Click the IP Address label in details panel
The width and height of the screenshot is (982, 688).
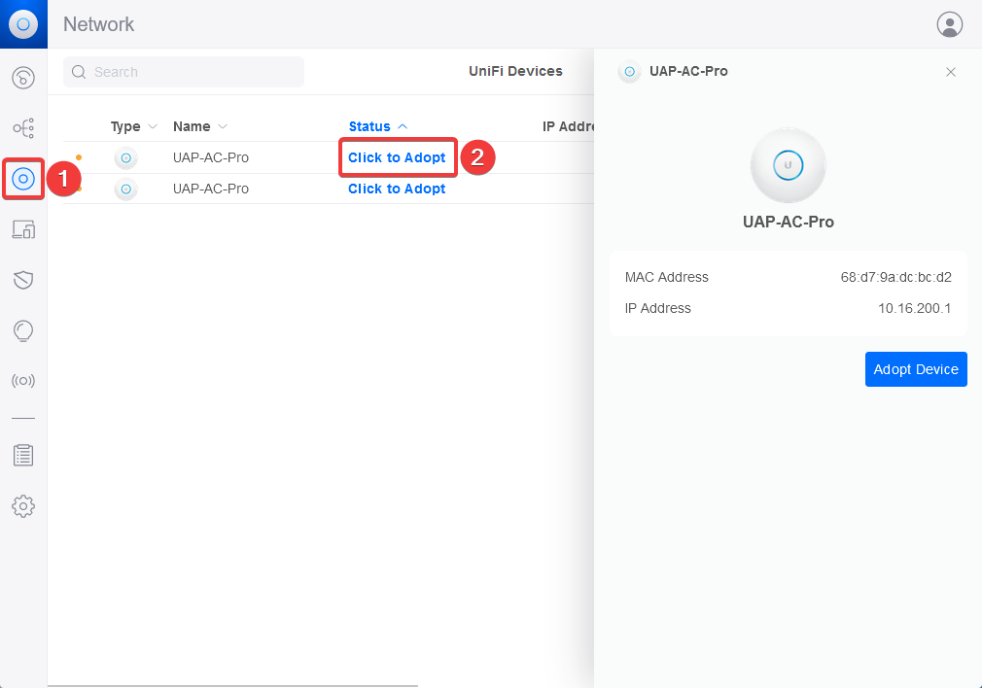click(657, 309)
